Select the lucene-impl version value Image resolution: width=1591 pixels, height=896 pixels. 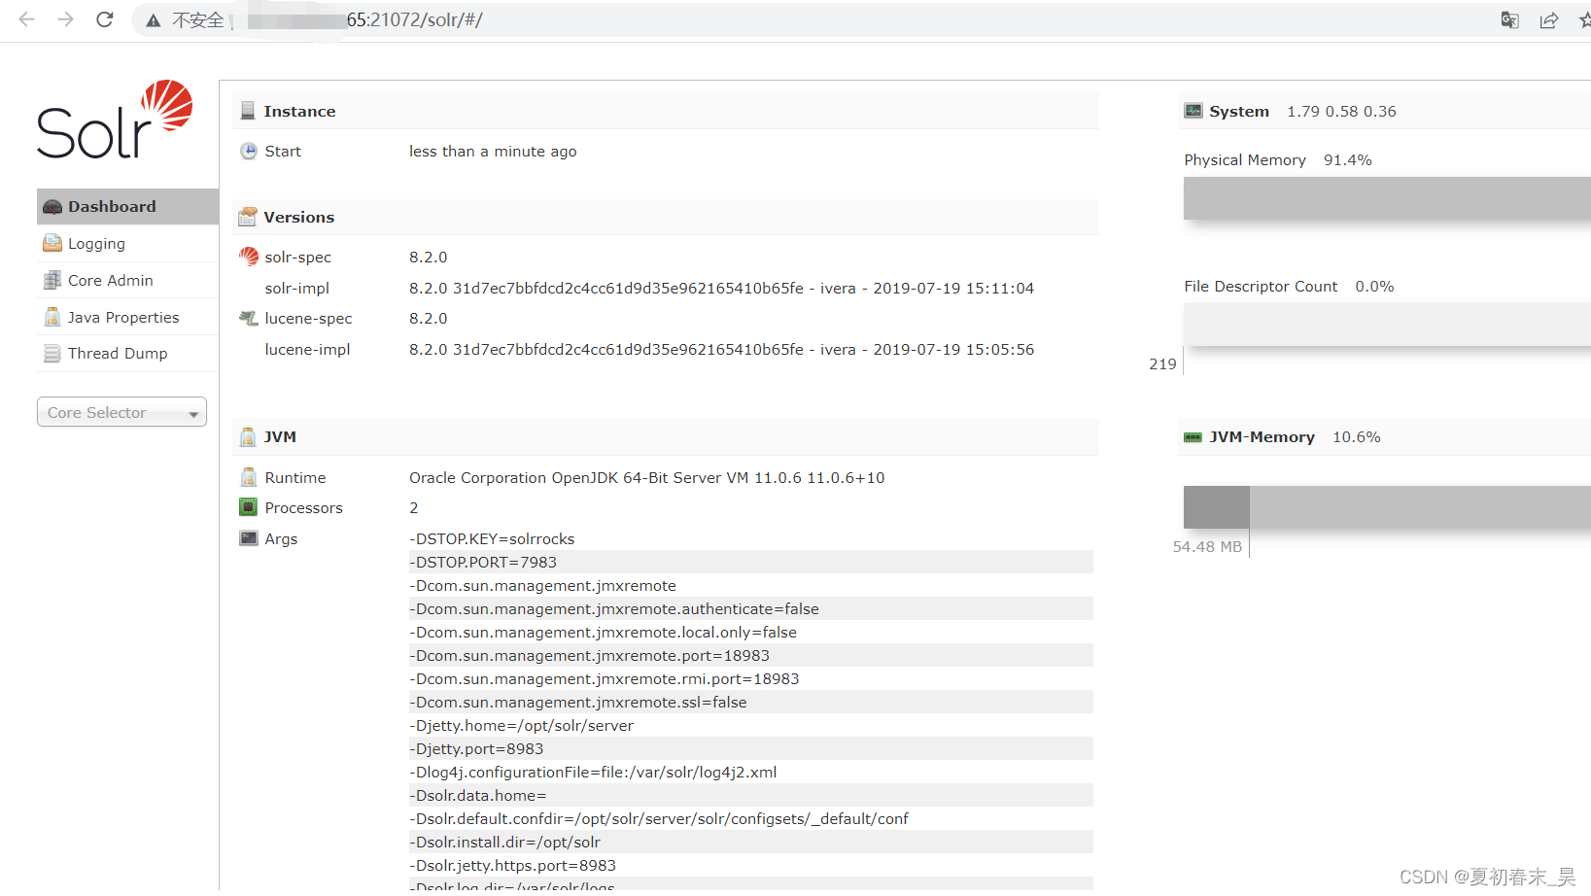point(721,349)
